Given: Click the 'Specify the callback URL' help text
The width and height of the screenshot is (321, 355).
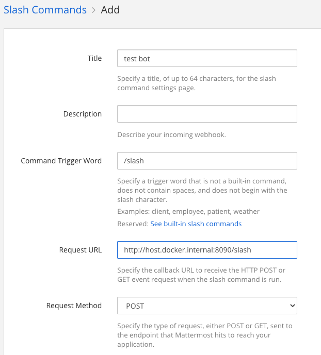Looking at the screenshot, I should (x=201, y=275).
